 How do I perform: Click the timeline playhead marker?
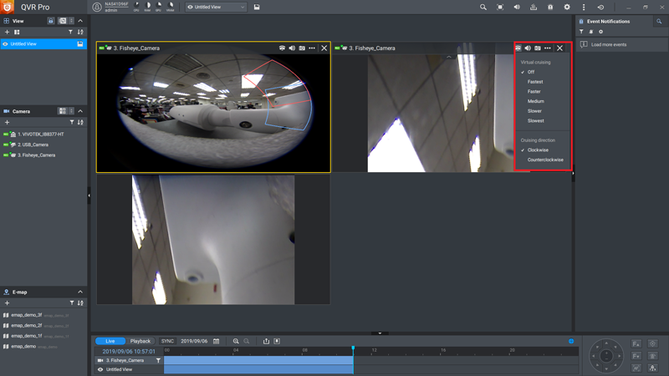pyautogui.click(x=353, y=348)
